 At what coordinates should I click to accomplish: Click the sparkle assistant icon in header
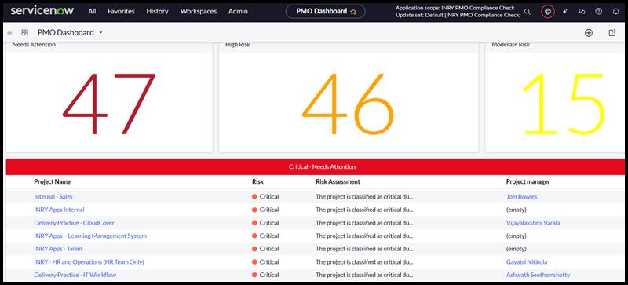[x=565, y=12]
